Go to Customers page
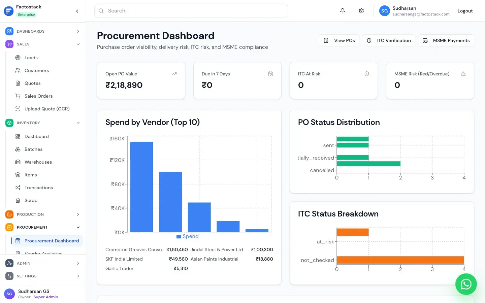 pyautogui.click(x=47, y=70)
